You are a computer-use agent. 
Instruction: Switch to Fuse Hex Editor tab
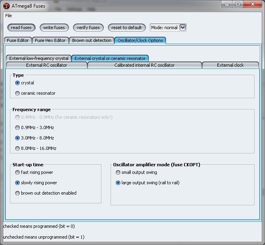[x=50, y=40]
